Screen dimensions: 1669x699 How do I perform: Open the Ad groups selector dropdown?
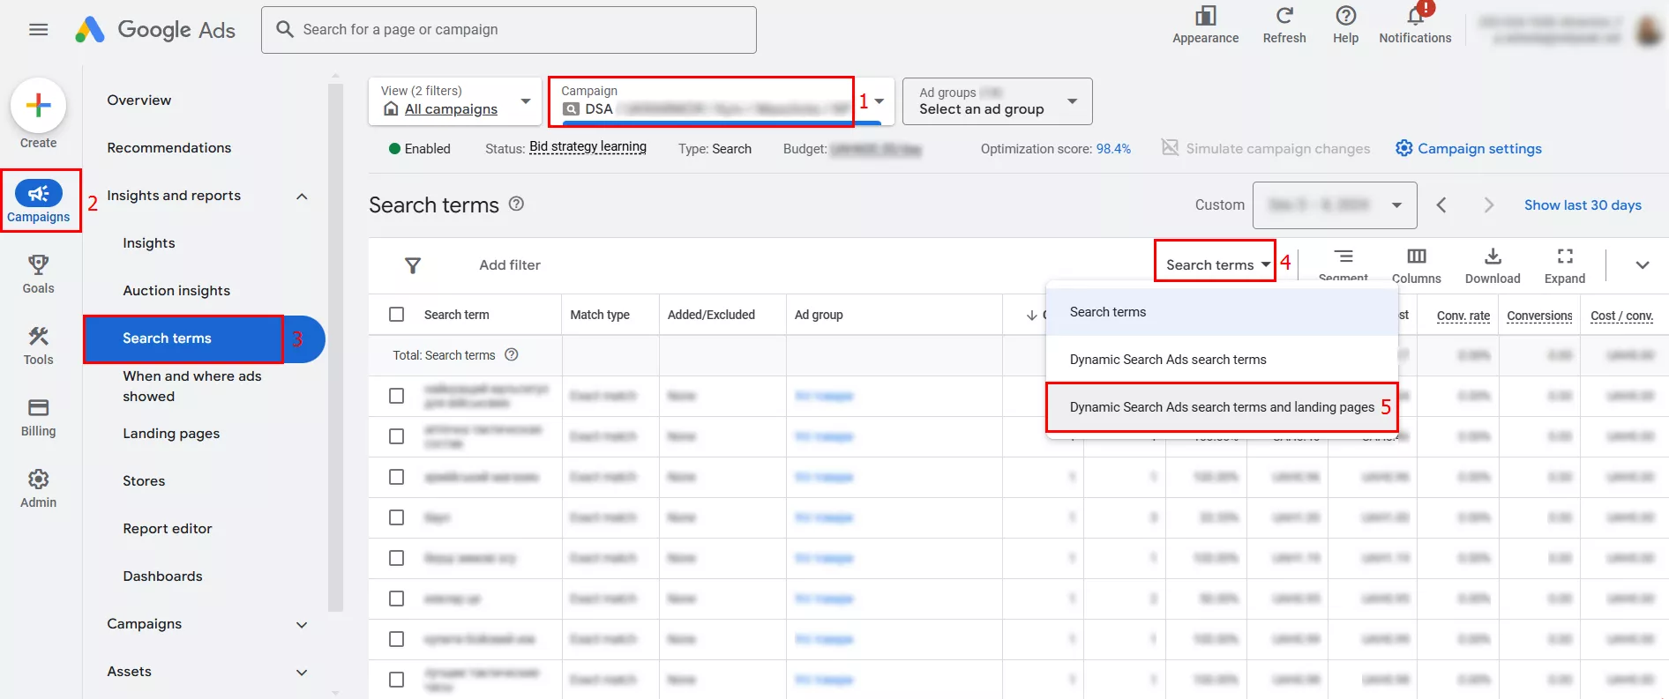pos(997,100)
